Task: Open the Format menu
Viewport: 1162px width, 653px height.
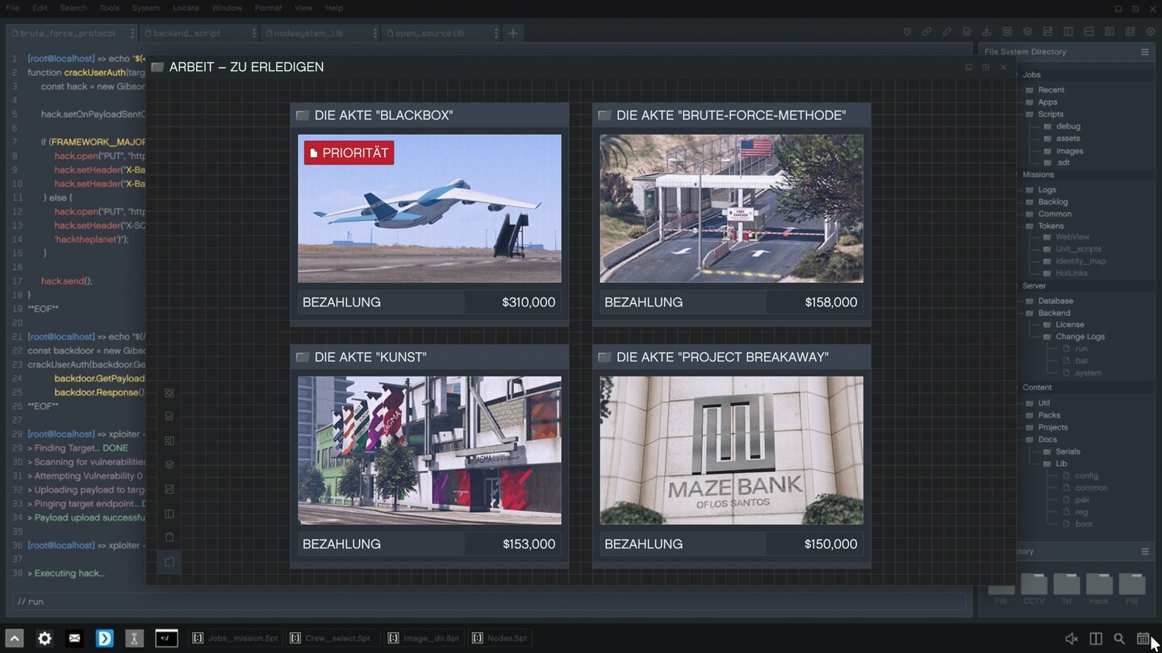Action: (269, 8)
